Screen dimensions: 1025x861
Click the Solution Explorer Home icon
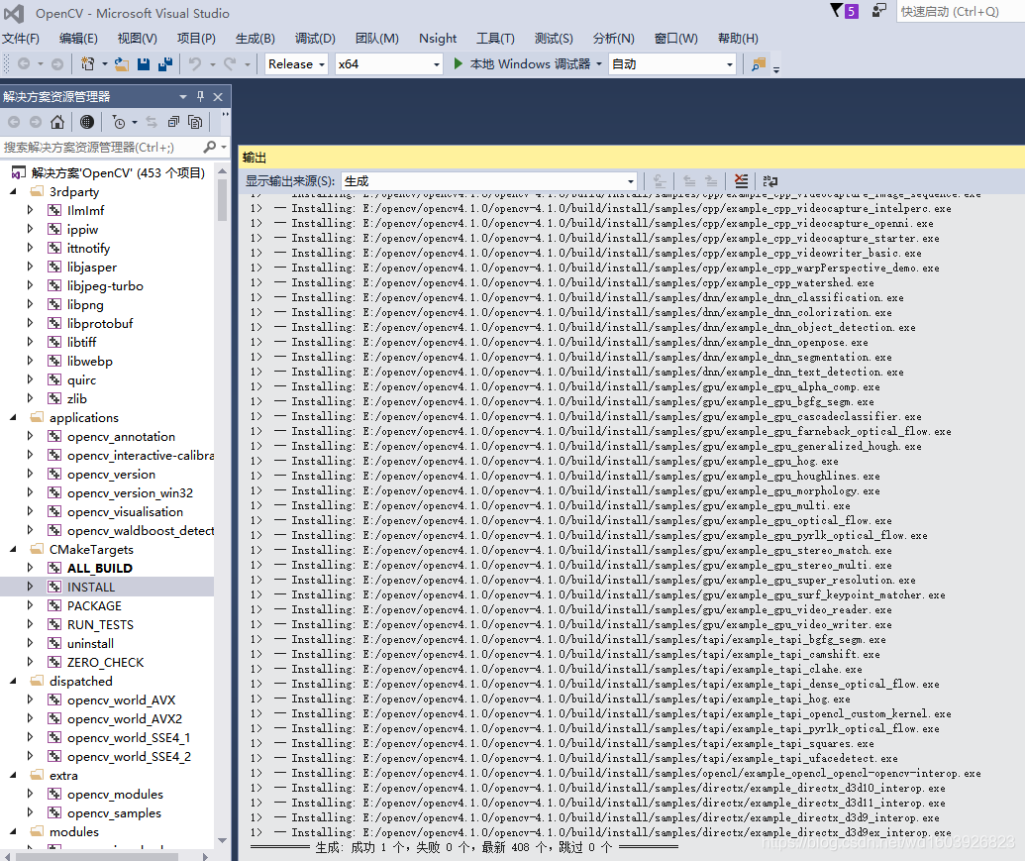pos(57,122)
